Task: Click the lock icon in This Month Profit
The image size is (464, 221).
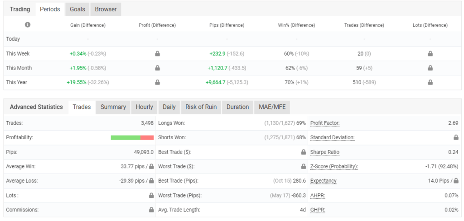Action: 157,68
